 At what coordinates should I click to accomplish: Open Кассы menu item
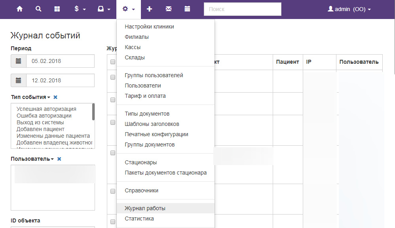click(165, 47)
